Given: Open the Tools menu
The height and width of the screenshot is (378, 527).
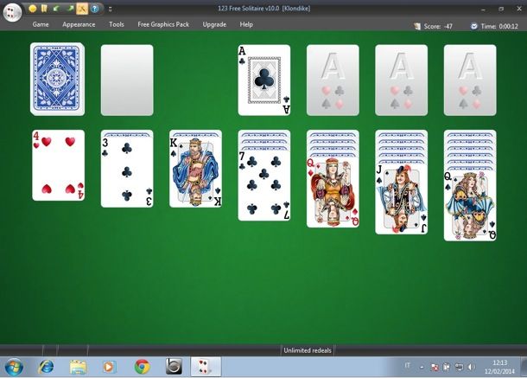Looking at the screenshot, I should pos(117,24).
